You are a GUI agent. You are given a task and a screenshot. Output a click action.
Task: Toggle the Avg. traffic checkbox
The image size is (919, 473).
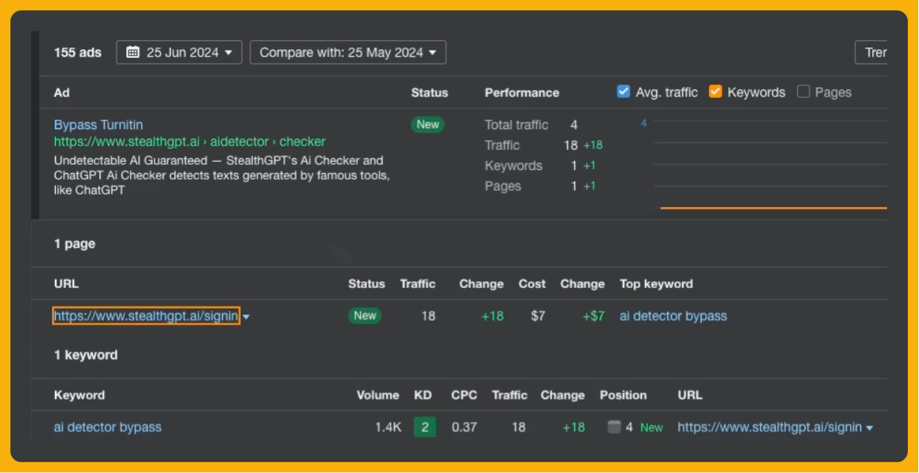(x=623, y=92)
